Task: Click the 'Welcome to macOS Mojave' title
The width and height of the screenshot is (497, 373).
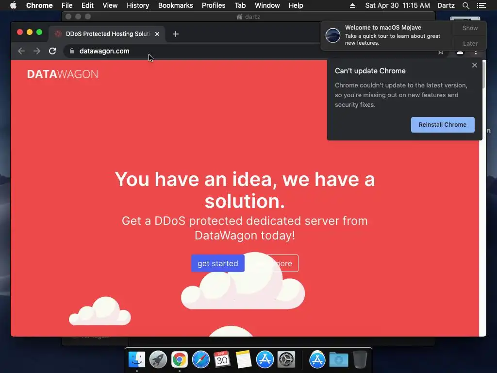Action: [383, 28]
